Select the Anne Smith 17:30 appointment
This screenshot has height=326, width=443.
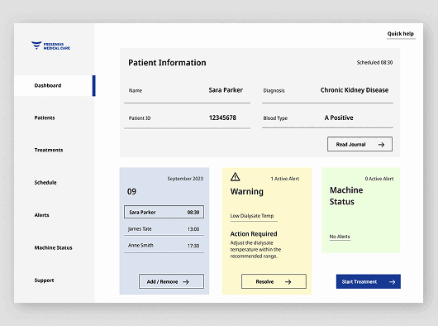[164, 246]
